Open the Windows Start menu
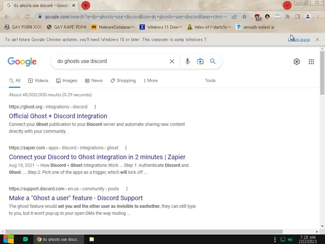 tap(9, 240)
